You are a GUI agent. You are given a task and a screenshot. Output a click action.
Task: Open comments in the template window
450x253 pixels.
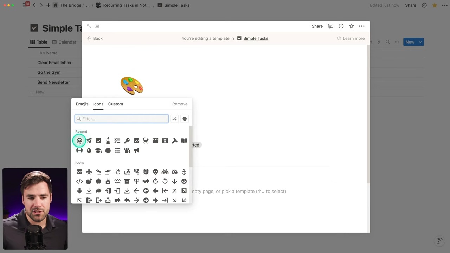[x=330, y=26]
